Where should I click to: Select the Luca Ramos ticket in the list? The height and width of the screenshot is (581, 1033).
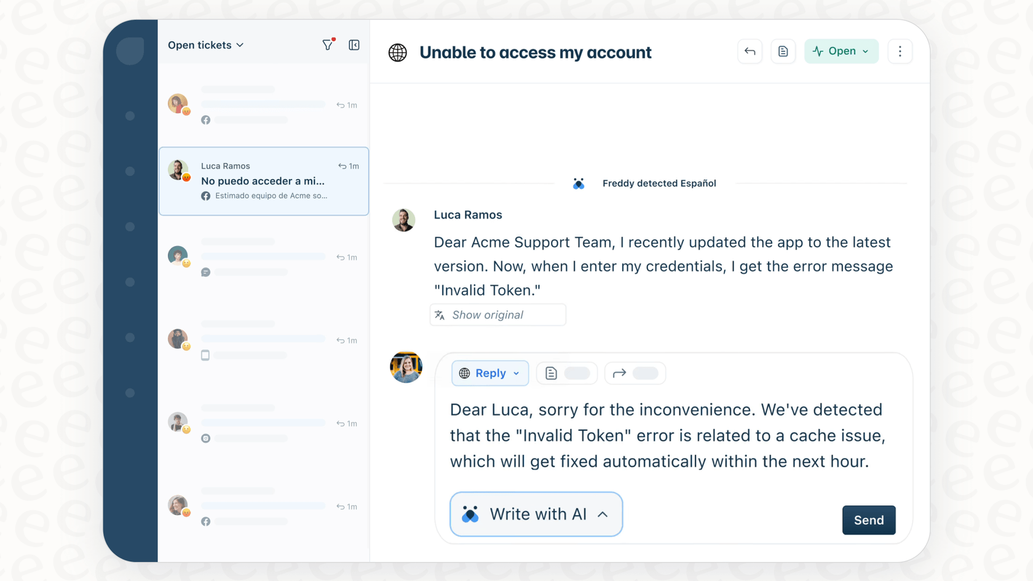[x=263, y=181]
